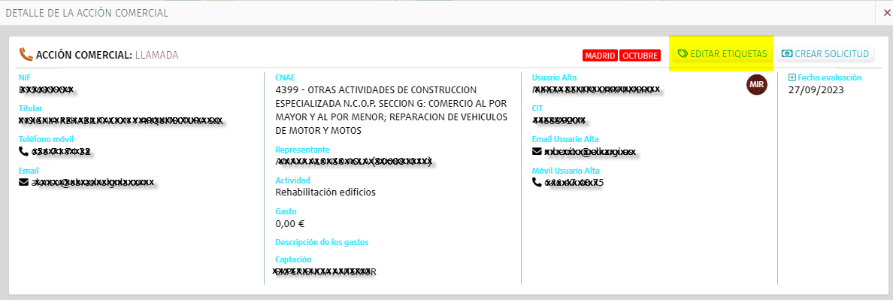The height and width of the screenshot is (300, 893).
Task: Click the Actividad label
Action: click(x=292, y=180)
